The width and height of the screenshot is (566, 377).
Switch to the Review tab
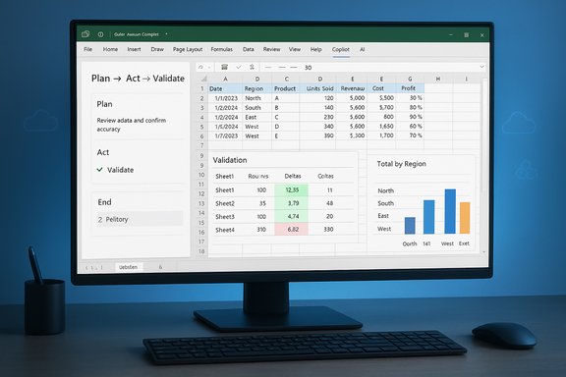pos(271,49)
